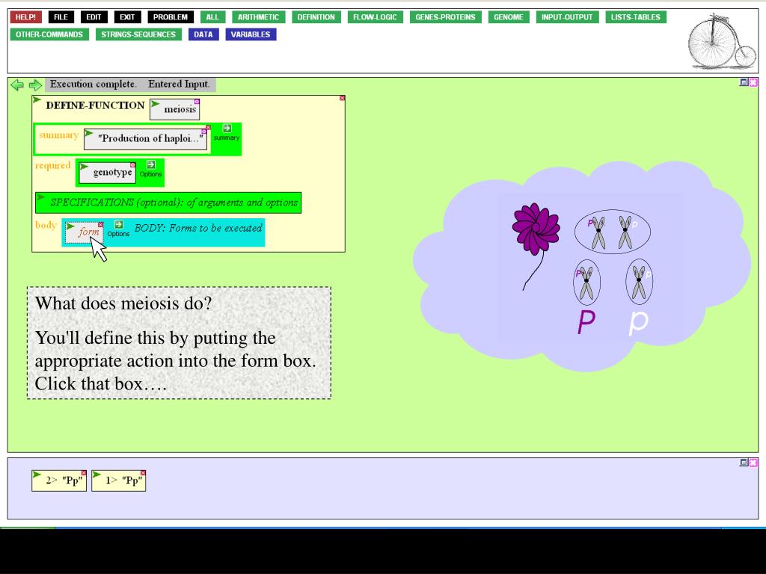Click results pane blue square icon
The image size is (766, 574).
(744, 462)
